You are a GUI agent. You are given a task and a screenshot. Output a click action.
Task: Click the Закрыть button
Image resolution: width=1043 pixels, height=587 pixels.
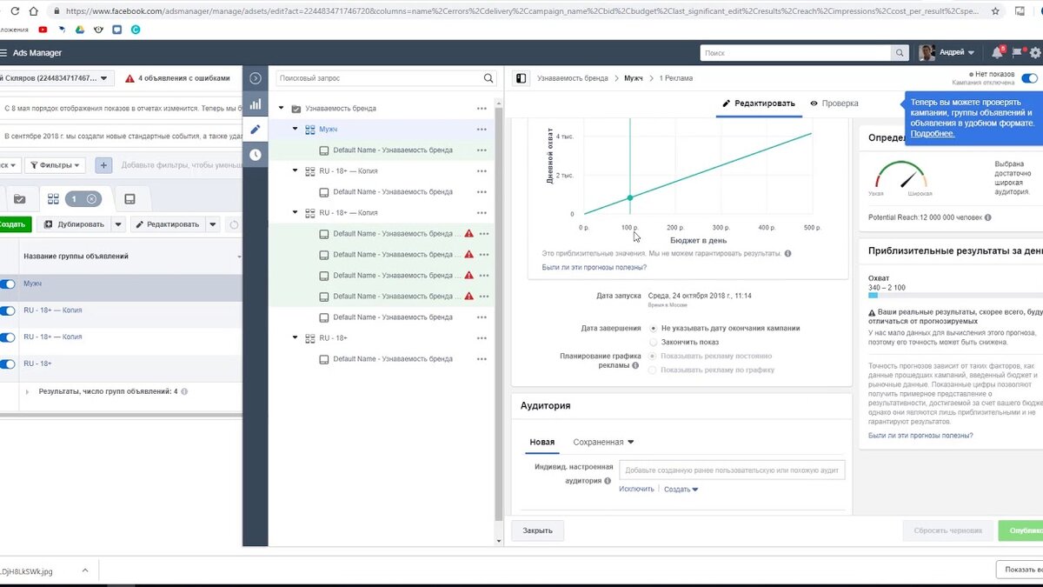(x=537, y=530)
